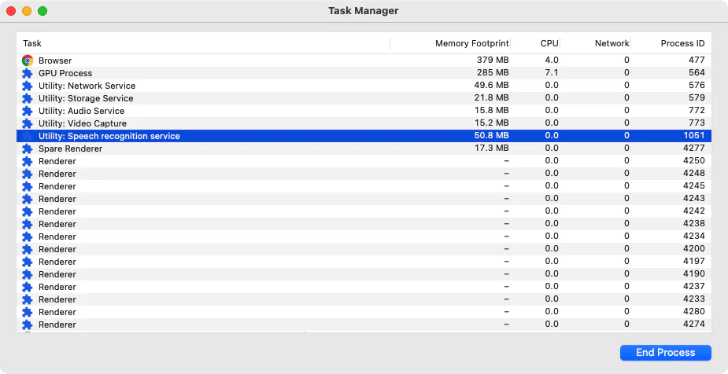This screenshot has width=728, height=374.
Task: Click the puzzle icon for Storage Service
Action: point(28,98)
